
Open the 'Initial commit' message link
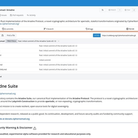point(45,60)
